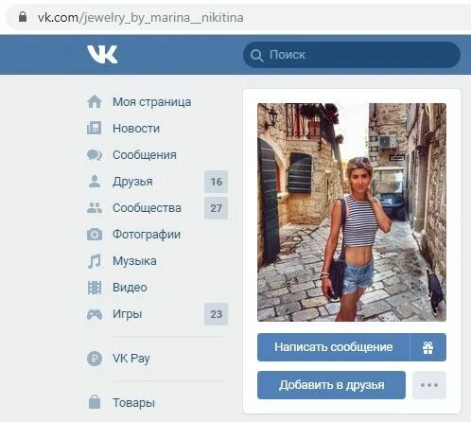Open Товары in the sidebar
Viewport: 471px width, 422px height.
(x=133, y=402)
